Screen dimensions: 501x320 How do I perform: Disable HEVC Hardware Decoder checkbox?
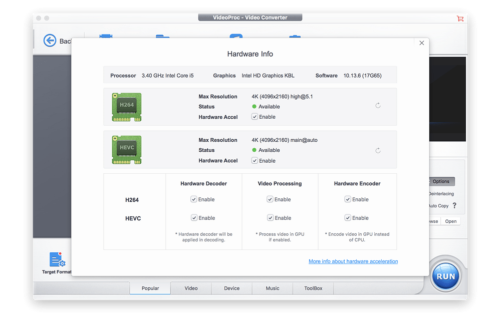[194, 218]
